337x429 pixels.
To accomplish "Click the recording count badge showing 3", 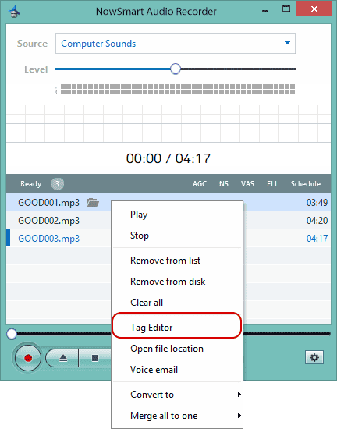I will click(x=58, y=184).
